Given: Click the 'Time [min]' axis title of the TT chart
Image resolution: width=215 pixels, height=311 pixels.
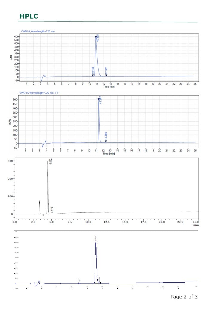Looking at the screenshot, I should click(108, 153).
